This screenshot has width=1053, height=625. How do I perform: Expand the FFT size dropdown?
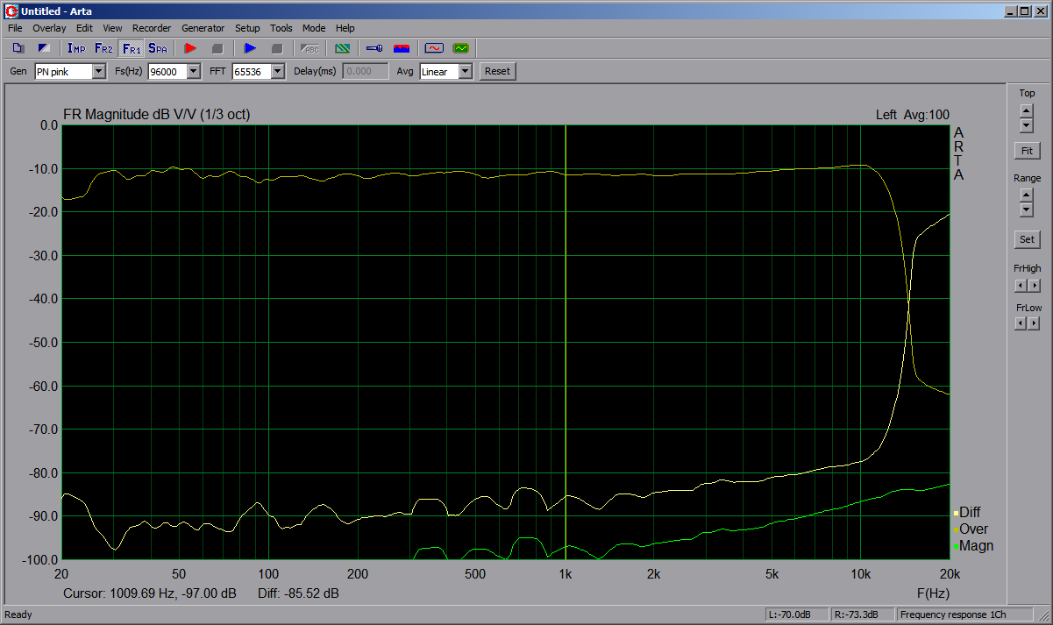click(x=277, y=72)
